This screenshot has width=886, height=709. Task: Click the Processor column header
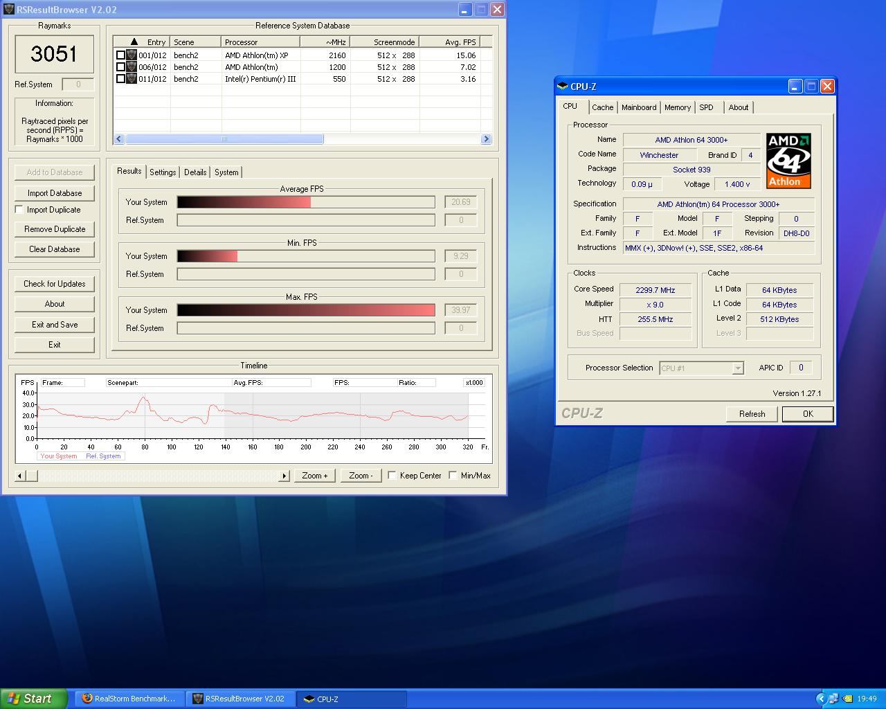point(261,42)
